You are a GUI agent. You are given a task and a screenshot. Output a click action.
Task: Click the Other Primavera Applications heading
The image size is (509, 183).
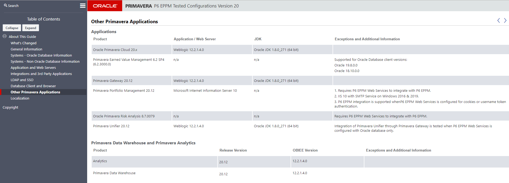point(125,22)
